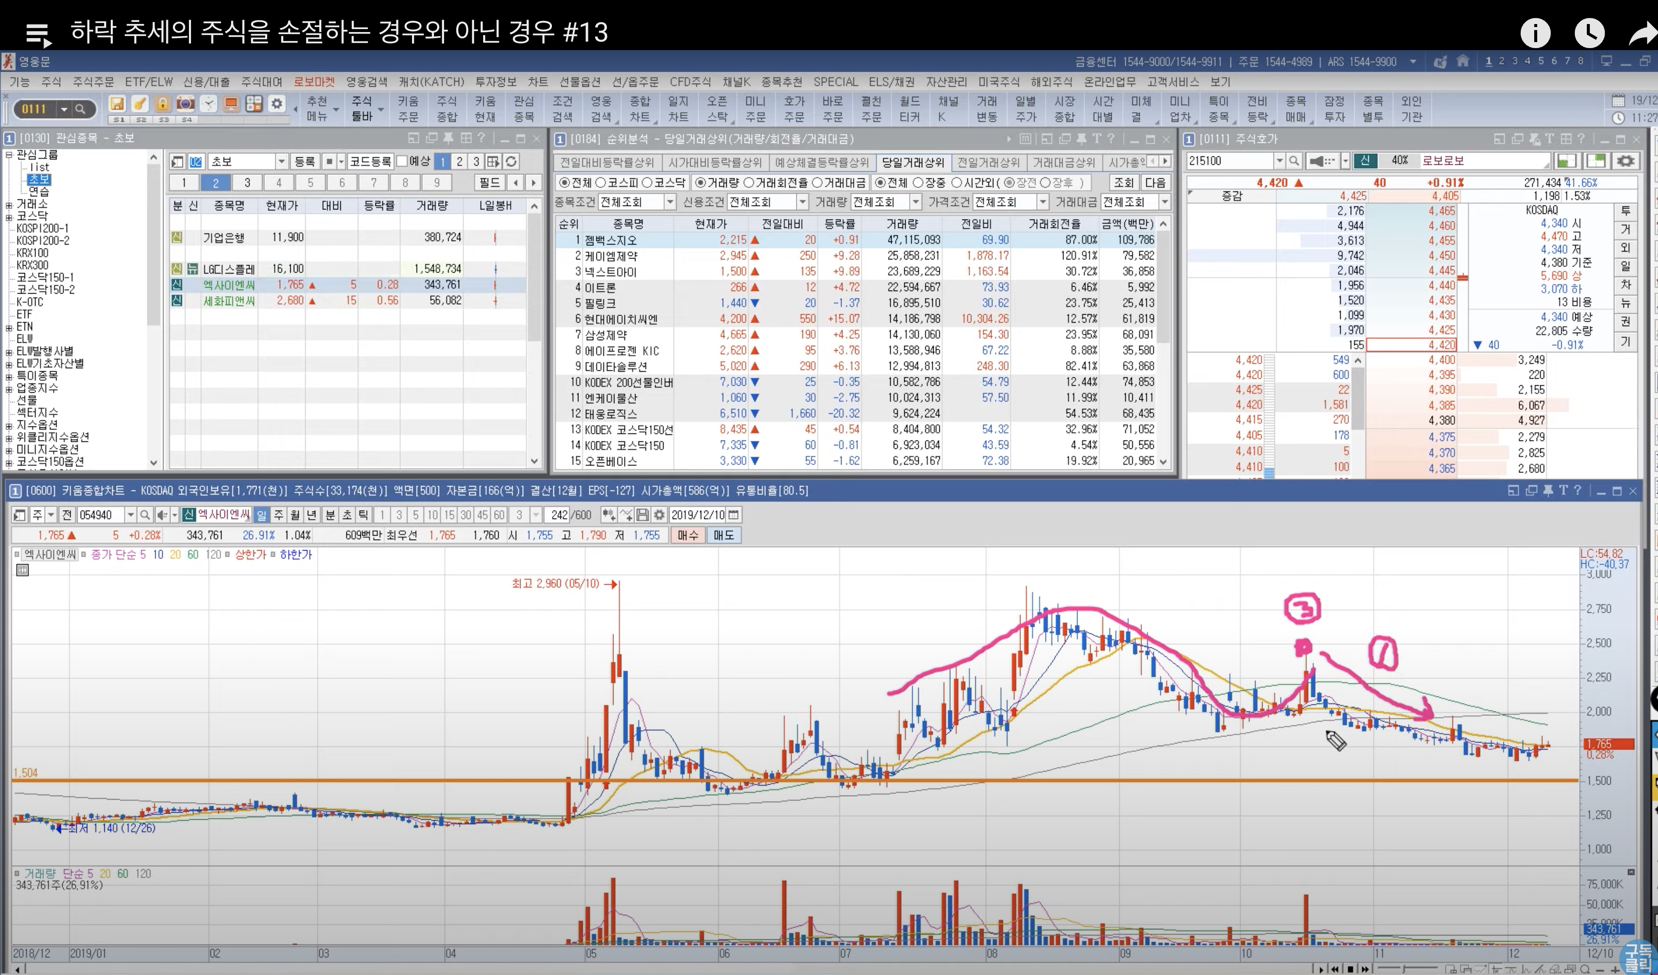The image size is (1658, 975).
Task: Check the 예상 checkbox in watchlist panel
Action: (x=402, y=161)
